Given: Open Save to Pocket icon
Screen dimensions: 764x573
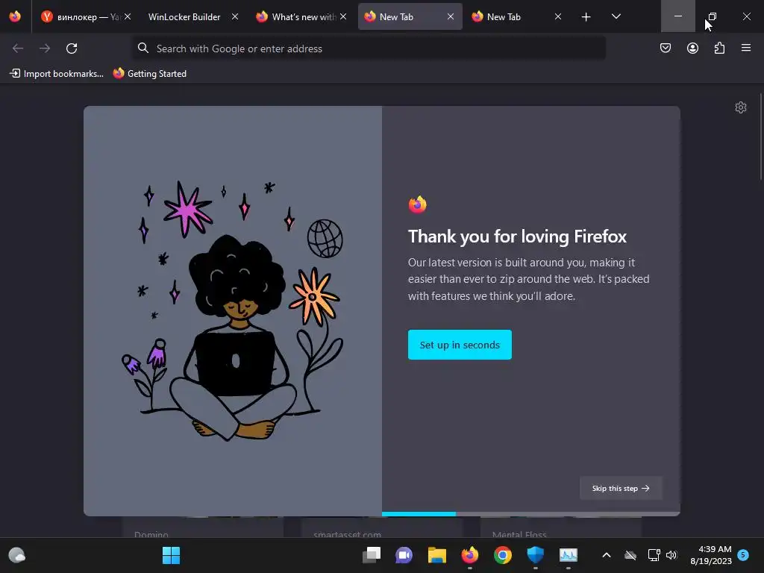Looking at the screenshot, I should click(x=666, y=48).
